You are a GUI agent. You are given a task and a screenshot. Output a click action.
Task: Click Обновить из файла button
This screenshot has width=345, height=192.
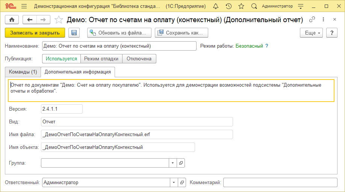tap(119, 33)
